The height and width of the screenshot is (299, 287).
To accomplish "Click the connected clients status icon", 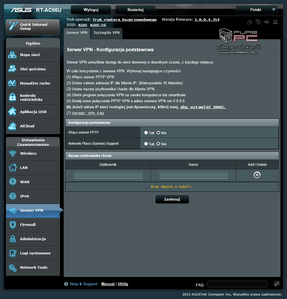I will (250, 22).
